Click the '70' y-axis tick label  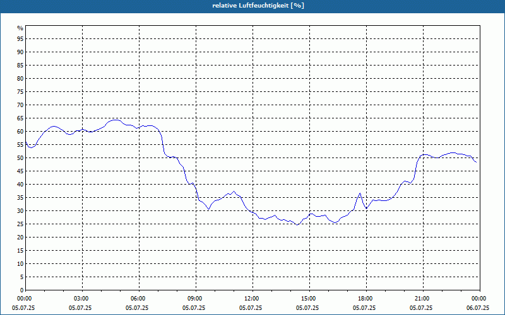[20, 105]
